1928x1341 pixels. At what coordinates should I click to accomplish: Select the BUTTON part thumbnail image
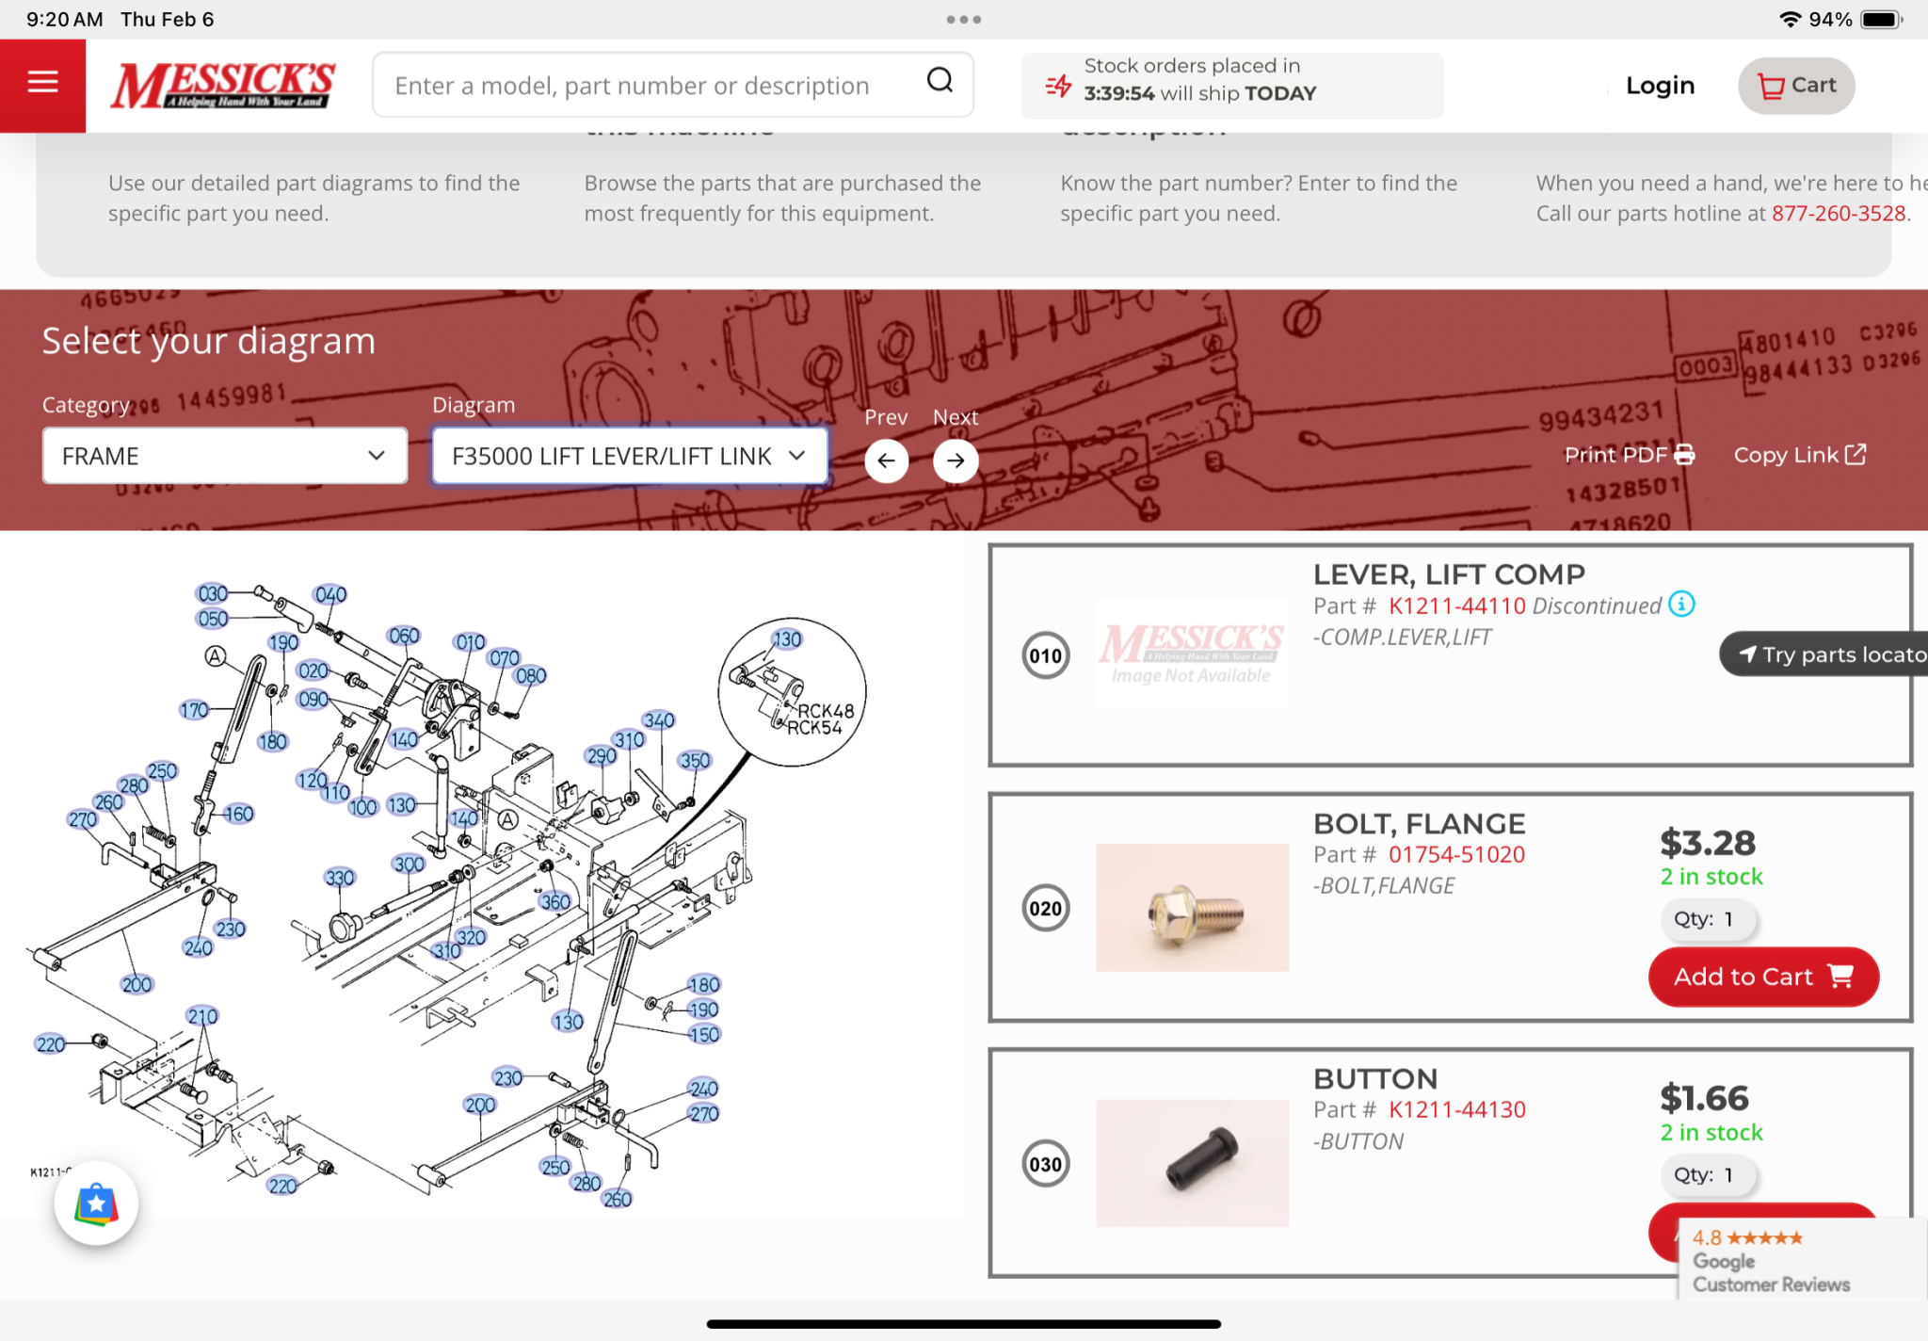pyautogui.click(x=1192, y=1163)
